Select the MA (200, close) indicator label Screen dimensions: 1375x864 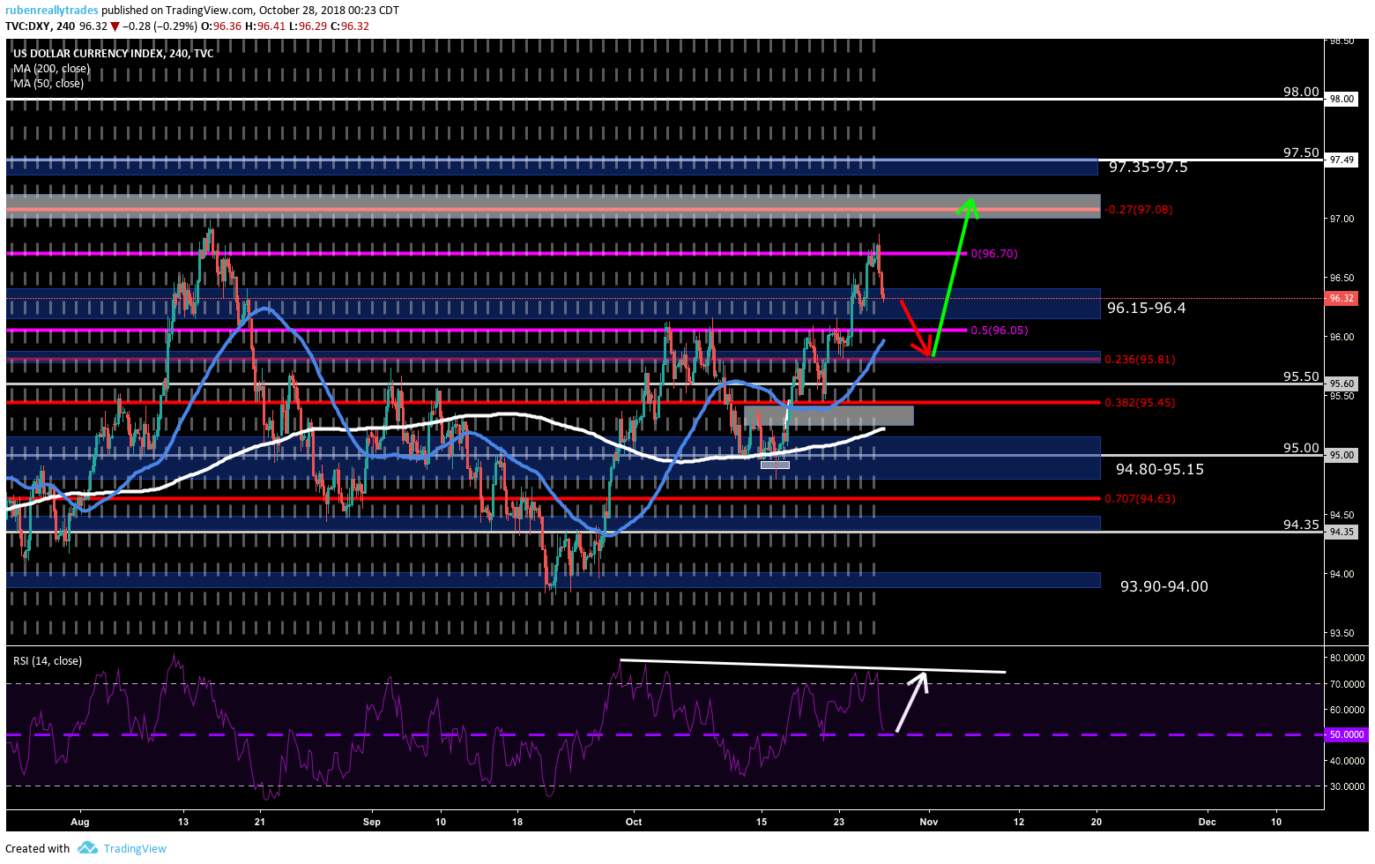point(51,69)
